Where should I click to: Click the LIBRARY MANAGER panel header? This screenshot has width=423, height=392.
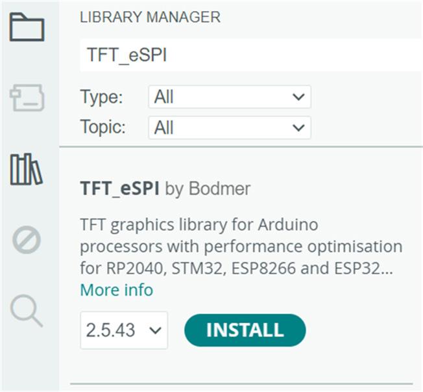click(150, 18)
